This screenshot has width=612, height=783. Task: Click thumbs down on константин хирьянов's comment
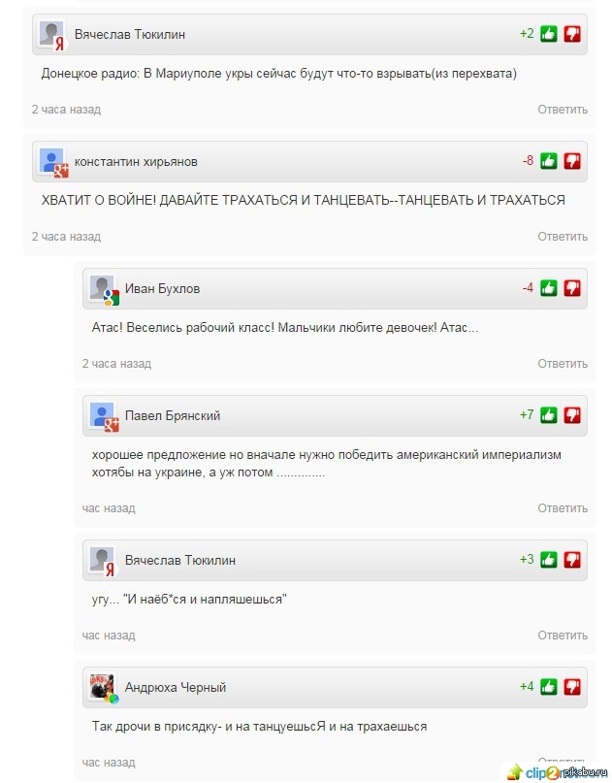click(x=572, y=161)
